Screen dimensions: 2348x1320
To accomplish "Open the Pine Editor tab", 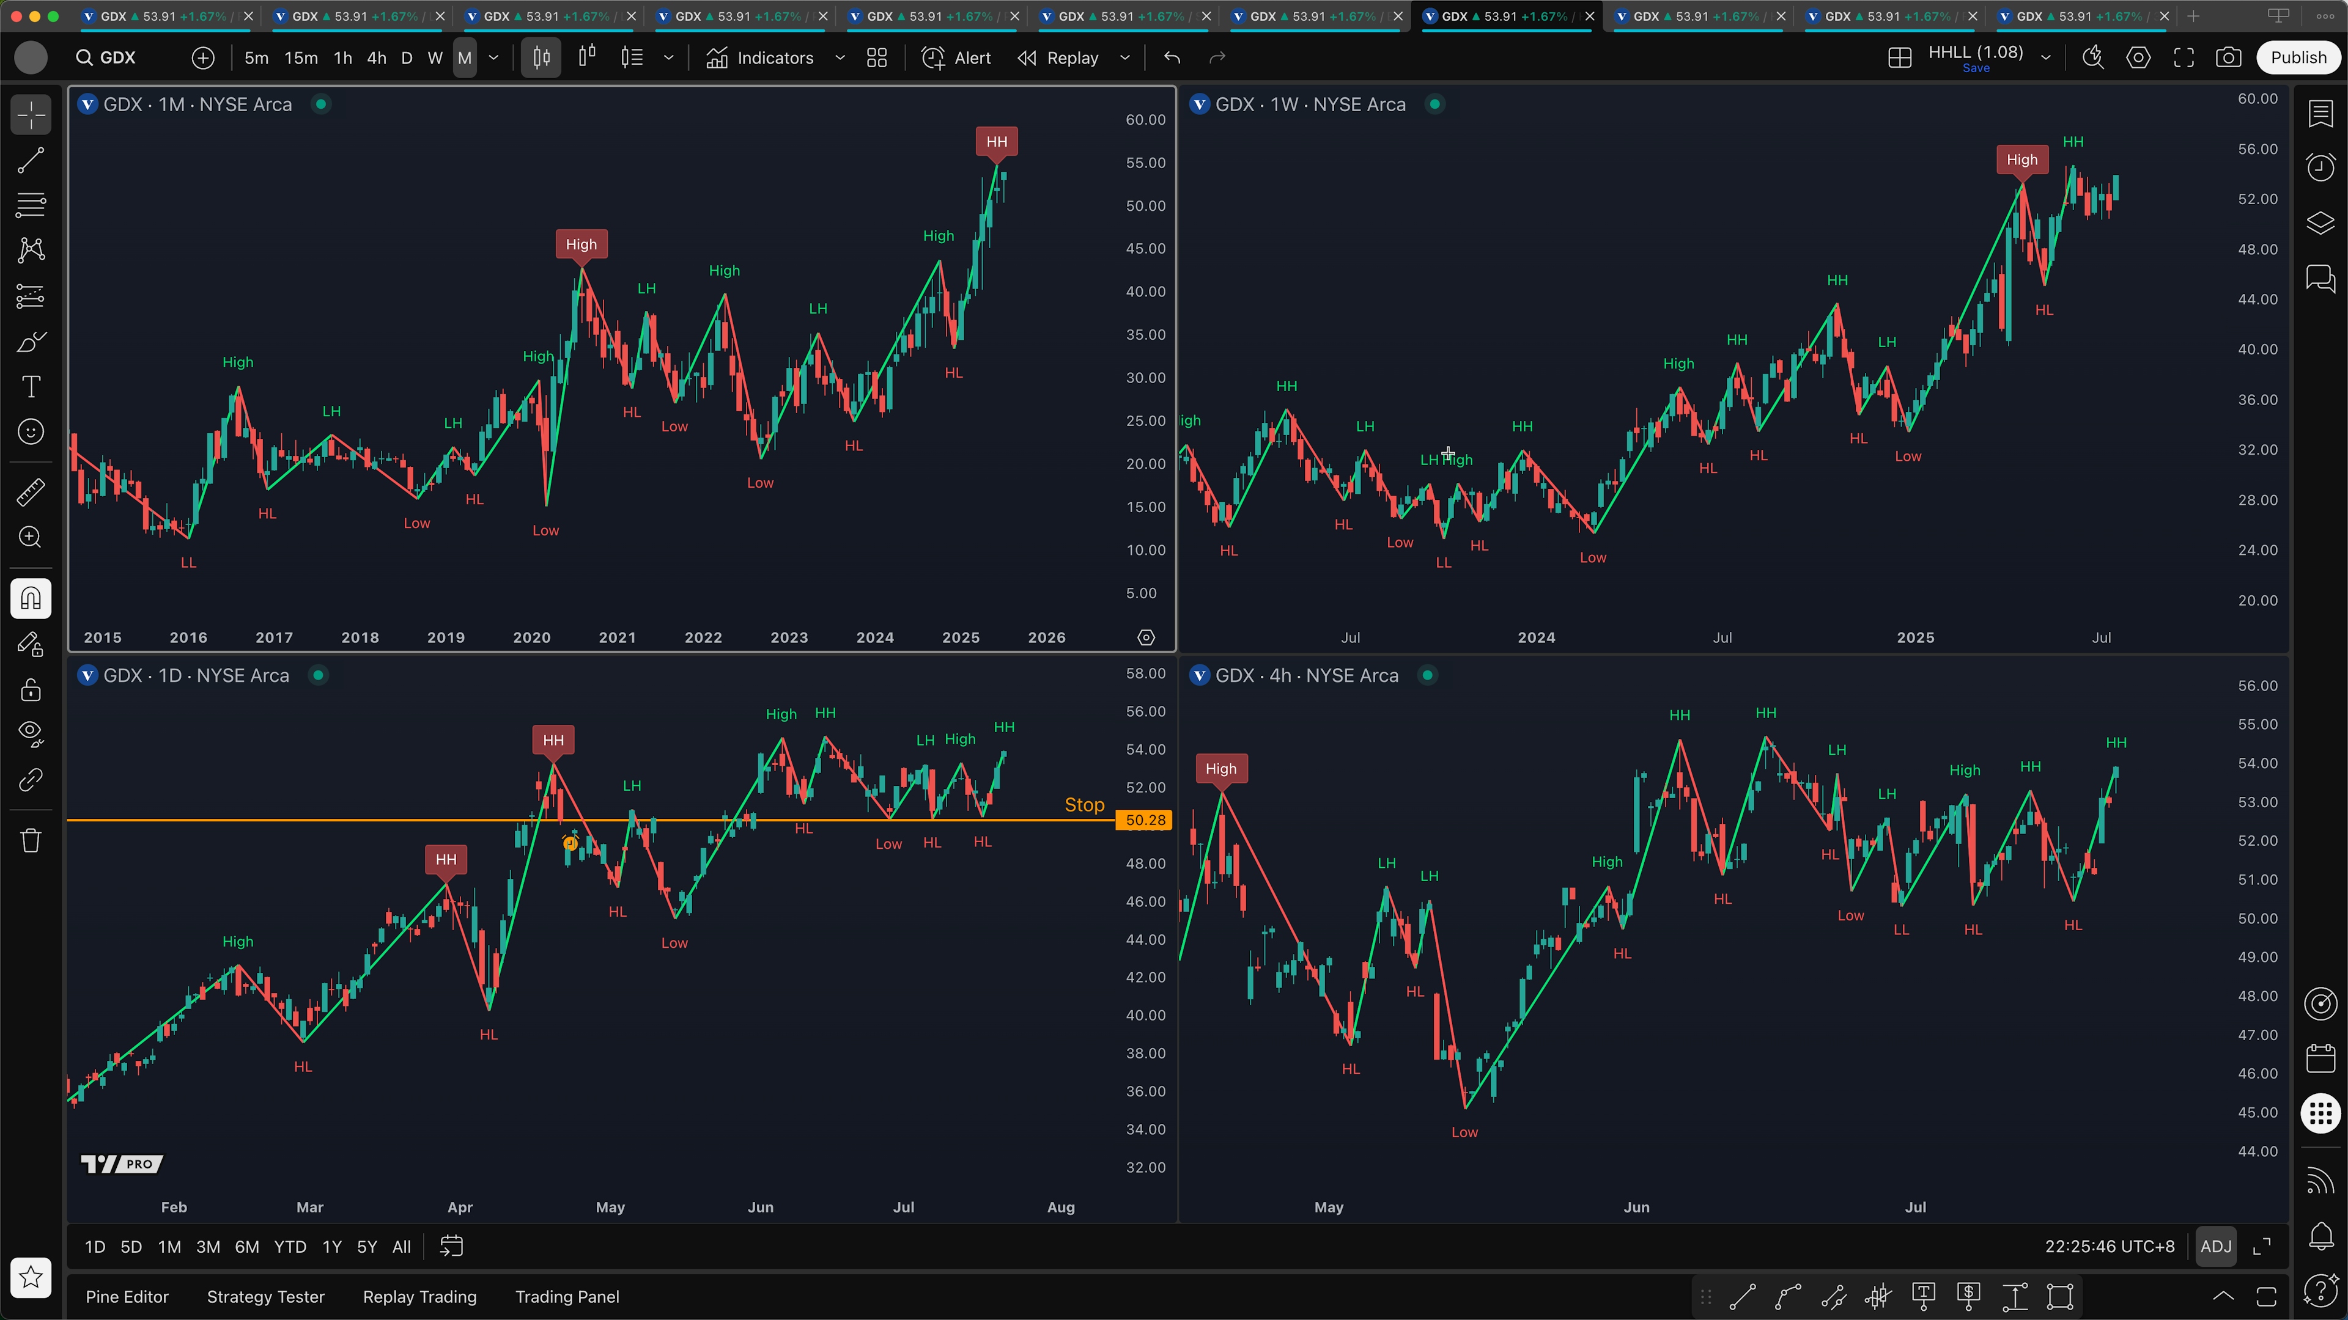I will (127, 1296).
